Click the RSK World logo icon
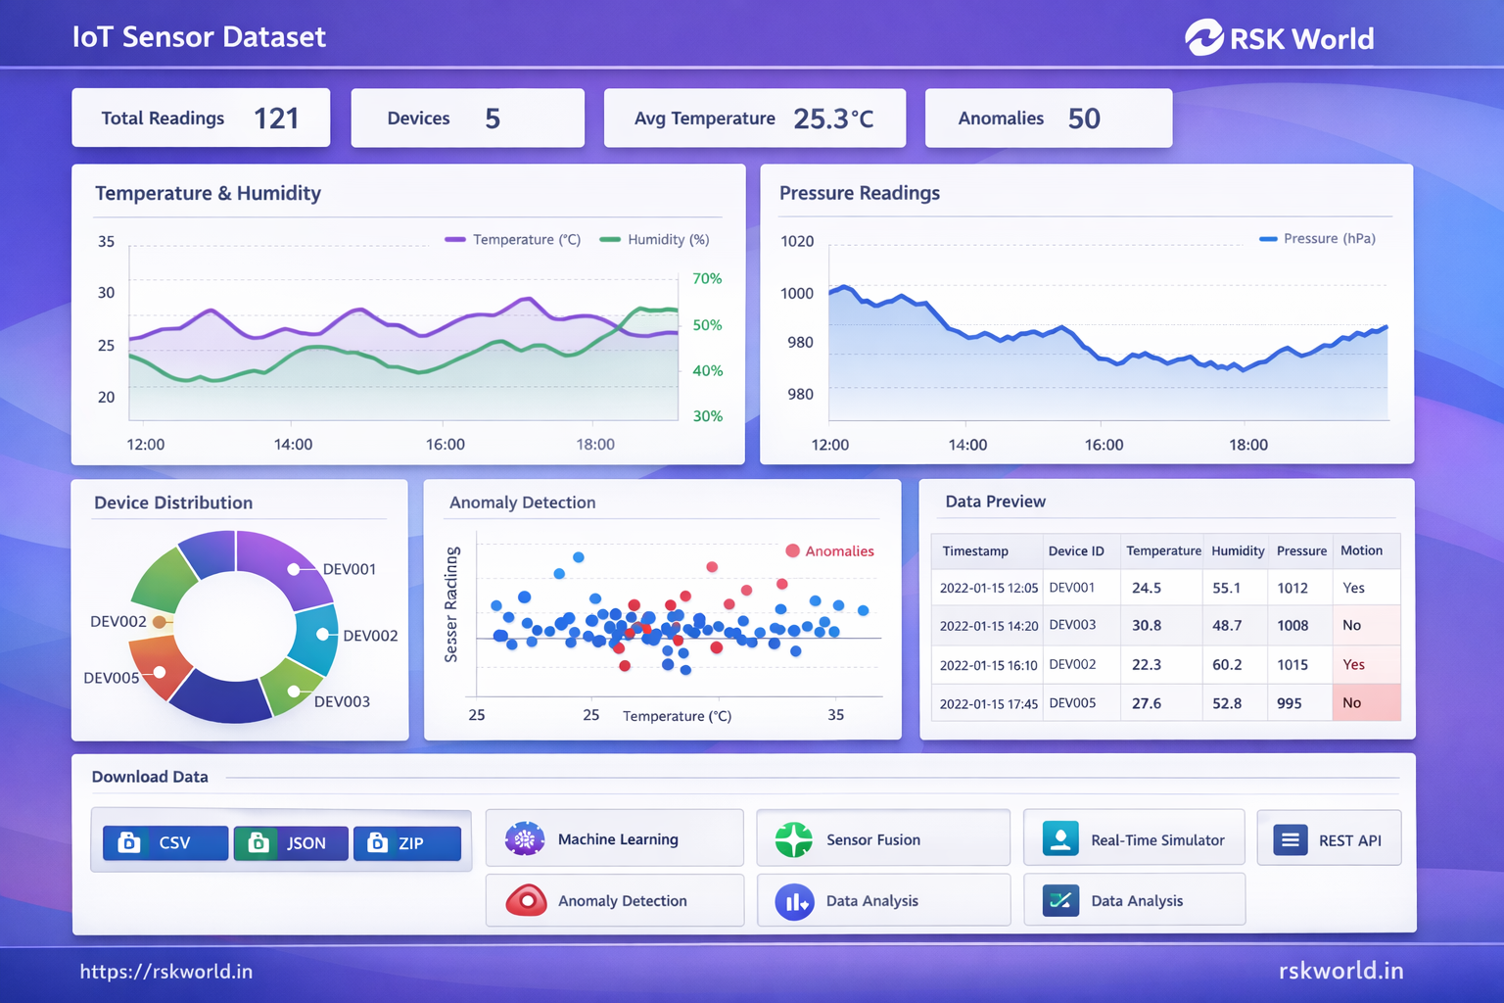Screen dimensions: 1504x1003 pos(1203,37)
